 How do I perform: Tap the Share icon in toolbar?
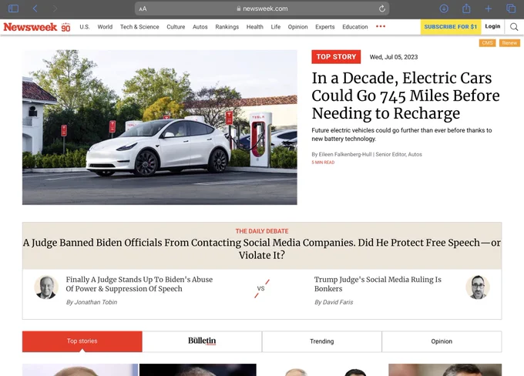(466, 8)
